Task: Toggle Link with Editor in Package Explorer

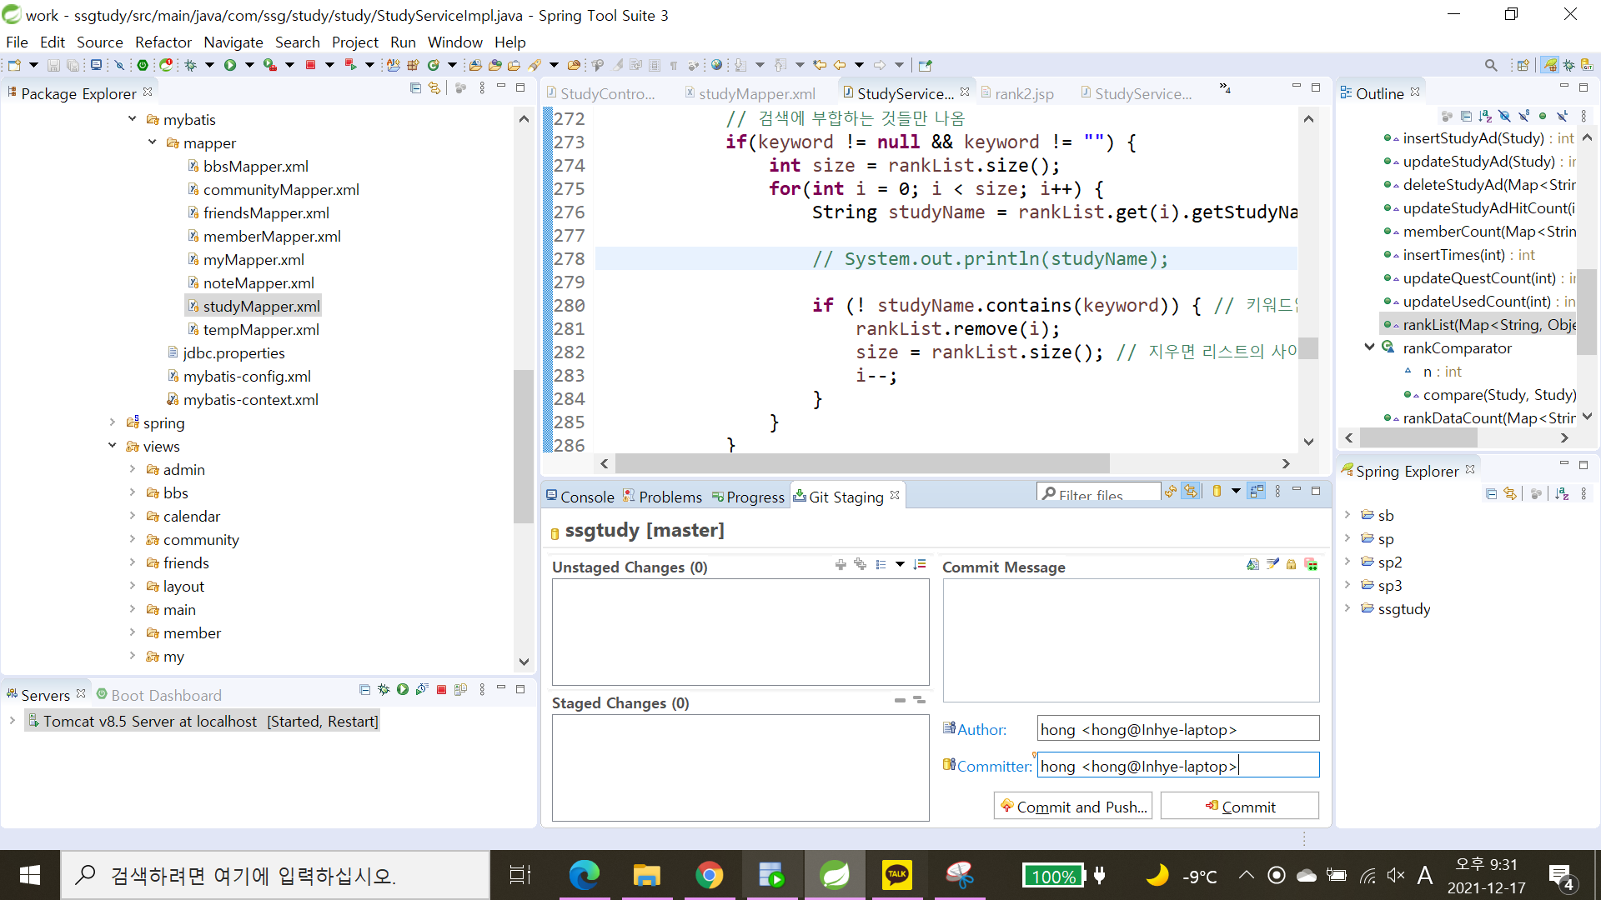Action: [434, 88]
